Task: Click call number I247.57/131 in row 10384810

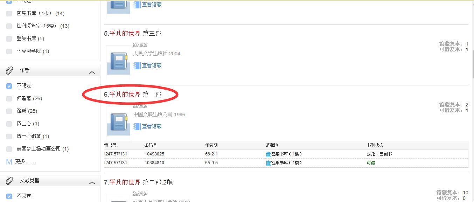Action: click(116, 163)
